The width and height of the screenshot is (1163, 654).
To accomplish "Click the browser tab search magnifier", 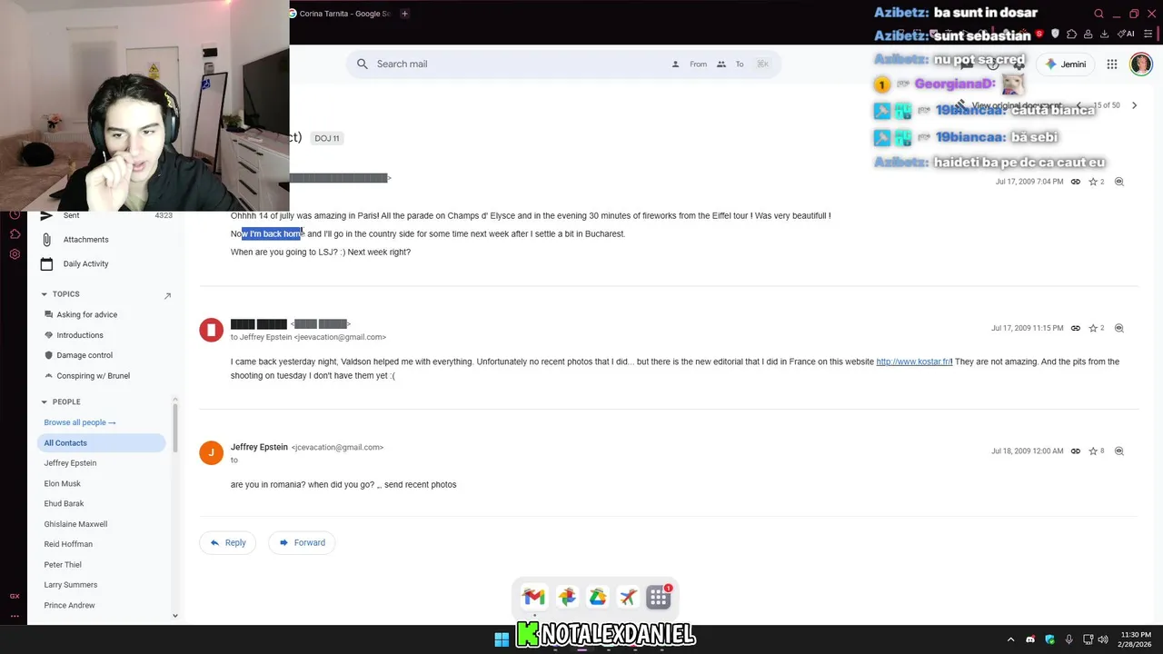I will (x=1098, y=14).
